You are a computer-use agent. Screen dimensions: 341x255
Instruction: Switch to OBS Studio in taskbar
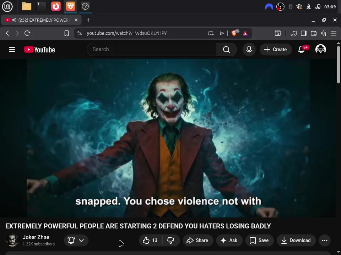pyautogui.click(x=85, y=6)
